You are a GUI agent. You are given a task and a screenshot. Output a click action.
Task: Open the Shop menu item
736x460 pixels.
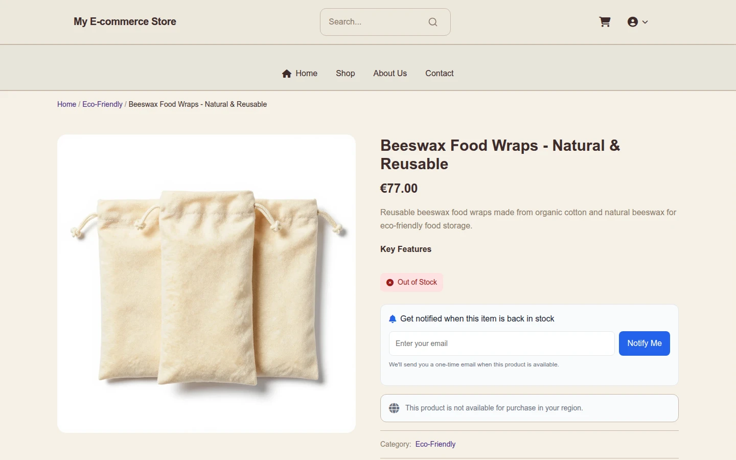pyautogui.click(x=346, y=74)
